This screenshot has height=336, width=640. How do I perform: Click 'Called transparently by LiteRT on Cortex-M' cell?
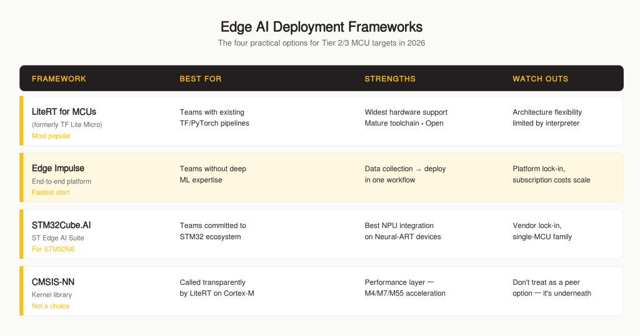point(217,287)
